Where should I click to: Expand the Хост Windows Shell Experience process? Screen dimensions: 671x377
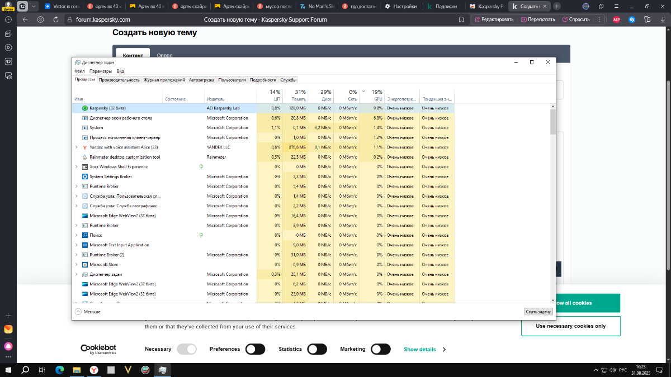(x=77, y=167)
